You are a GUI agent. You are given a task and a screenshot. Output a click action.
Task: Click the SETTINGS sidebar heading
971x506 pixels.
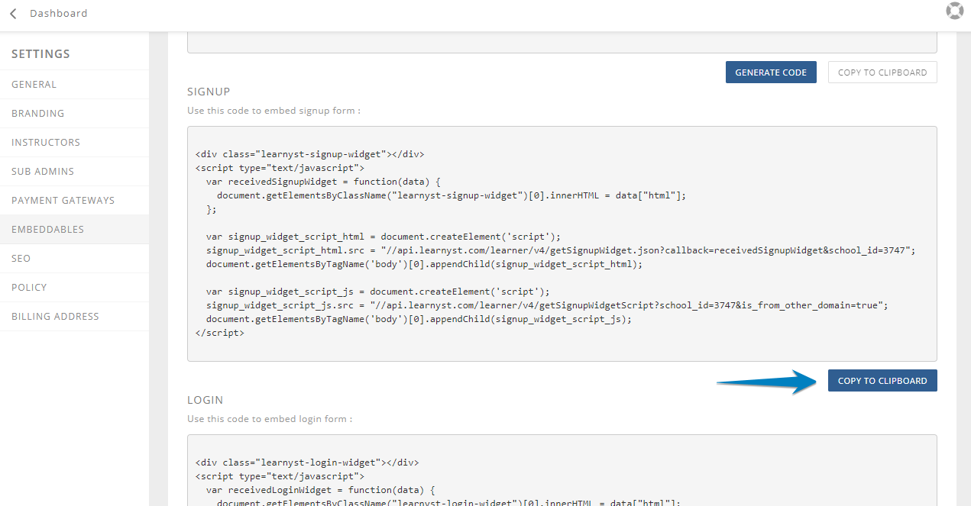[x=40, y=54]
